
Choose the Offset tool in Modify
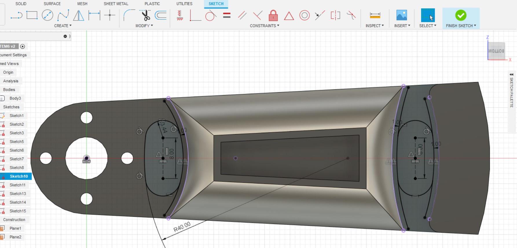[x=161, y=15]
